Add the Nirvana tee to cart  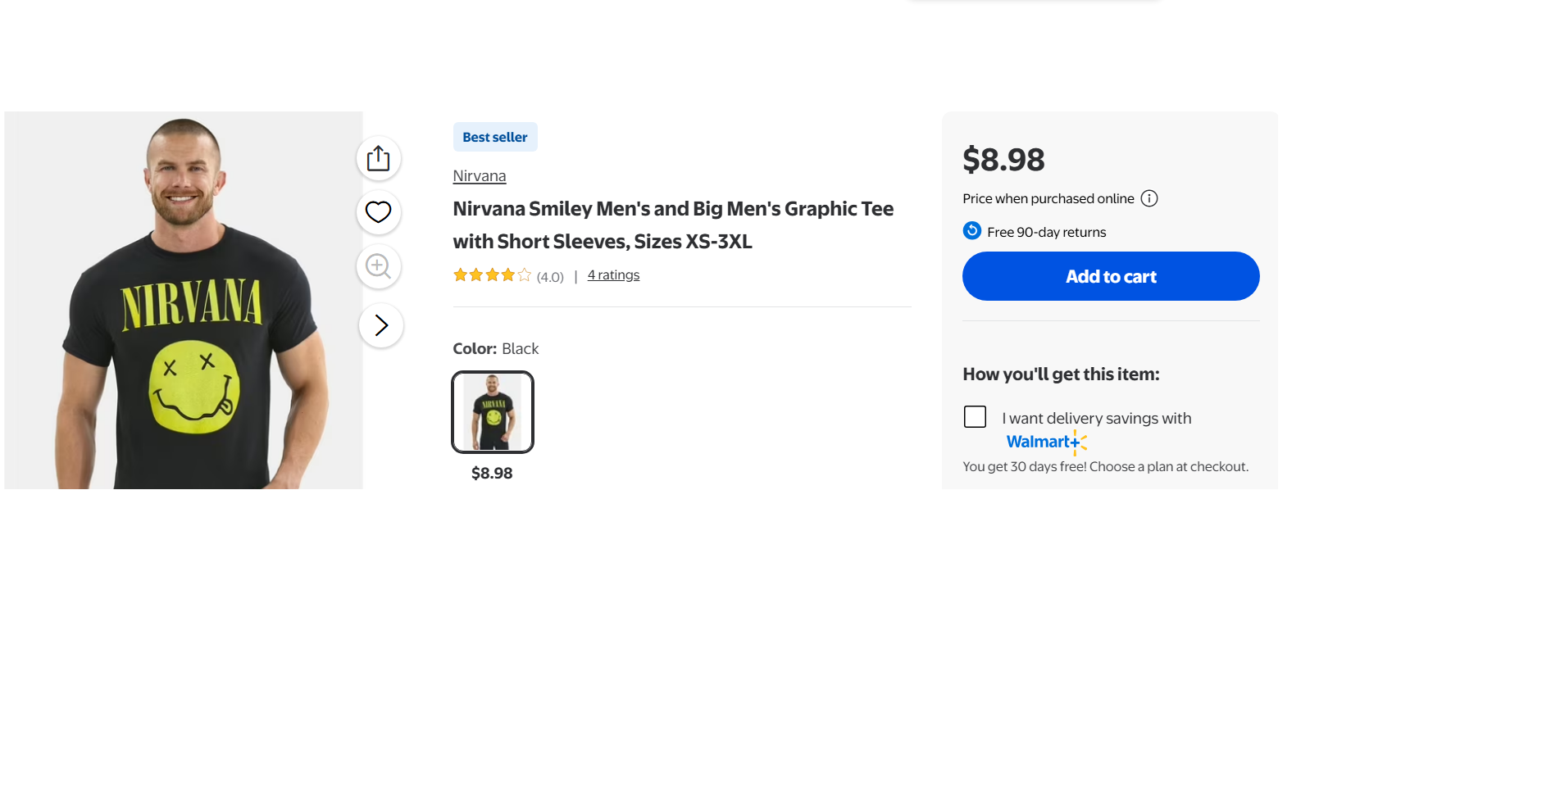[1111, 276]
